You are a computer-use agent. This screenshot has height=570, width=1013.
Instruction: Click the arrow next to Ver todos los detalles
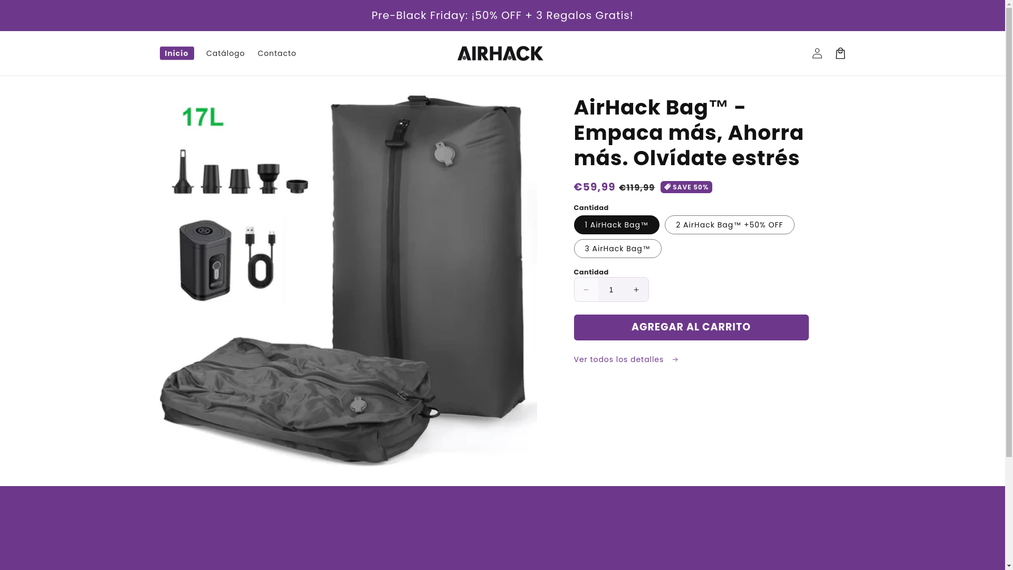[675, 359]
